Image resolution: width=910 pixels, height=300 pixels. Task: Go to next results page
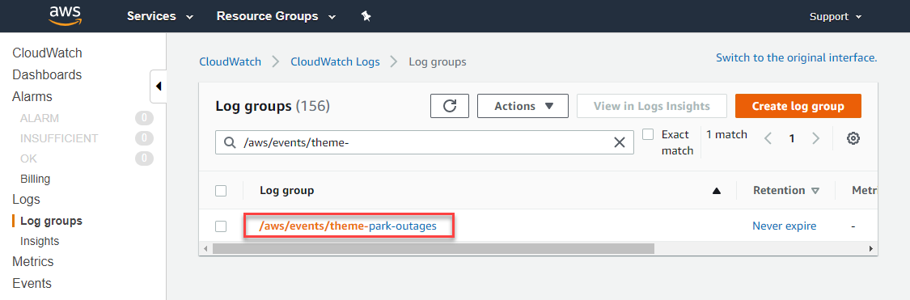[815, 139]
